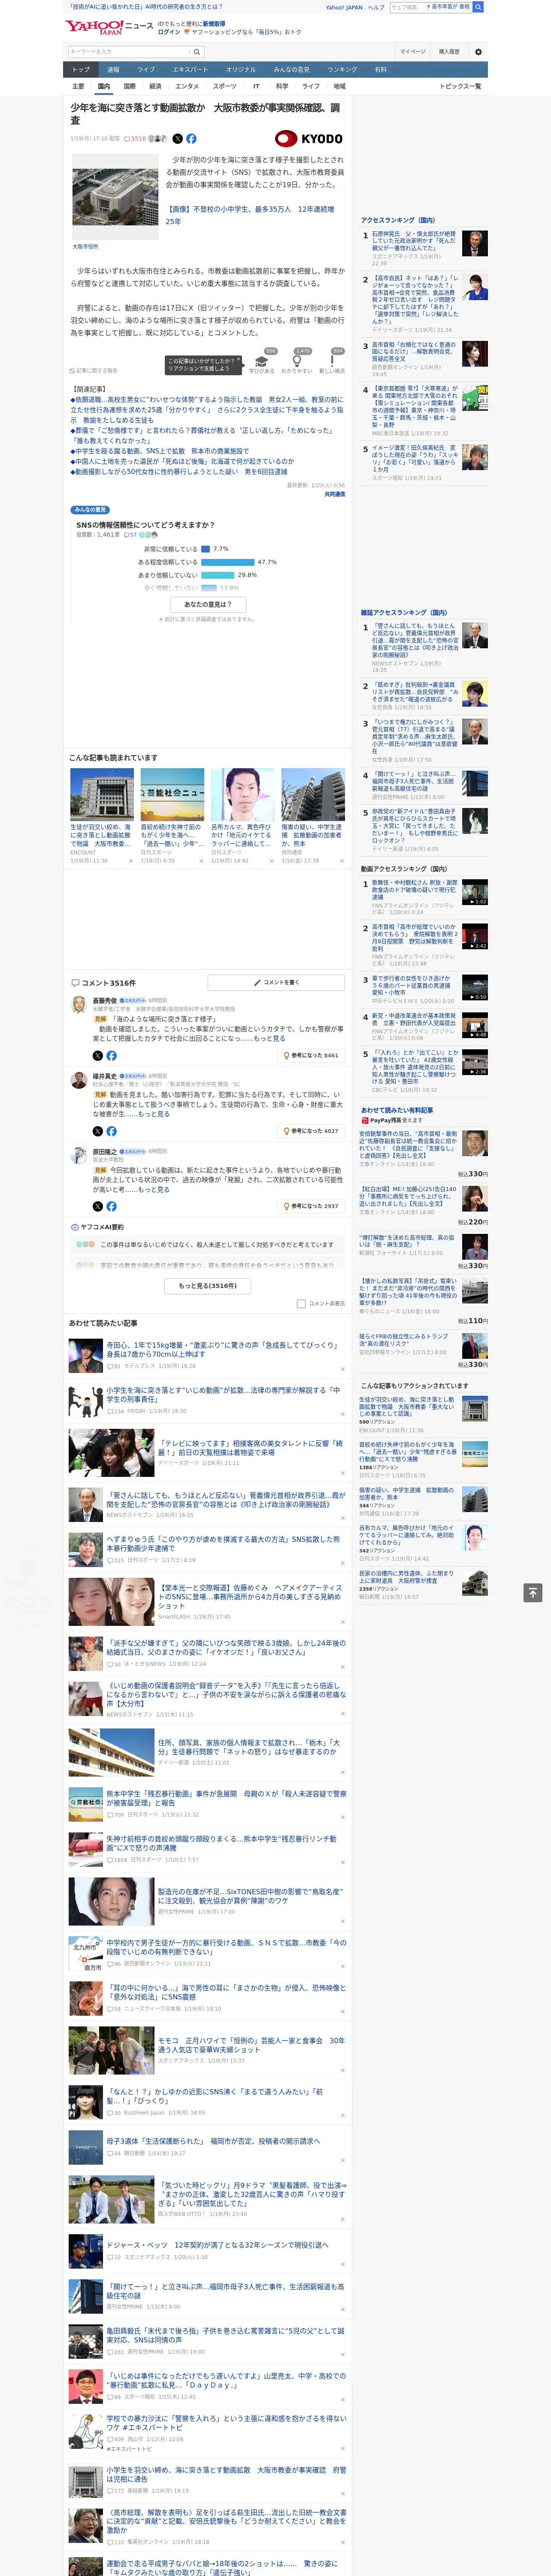Close the reaction tooltip popup
This screenshot has height=2576, width=551.
(239, 359)
